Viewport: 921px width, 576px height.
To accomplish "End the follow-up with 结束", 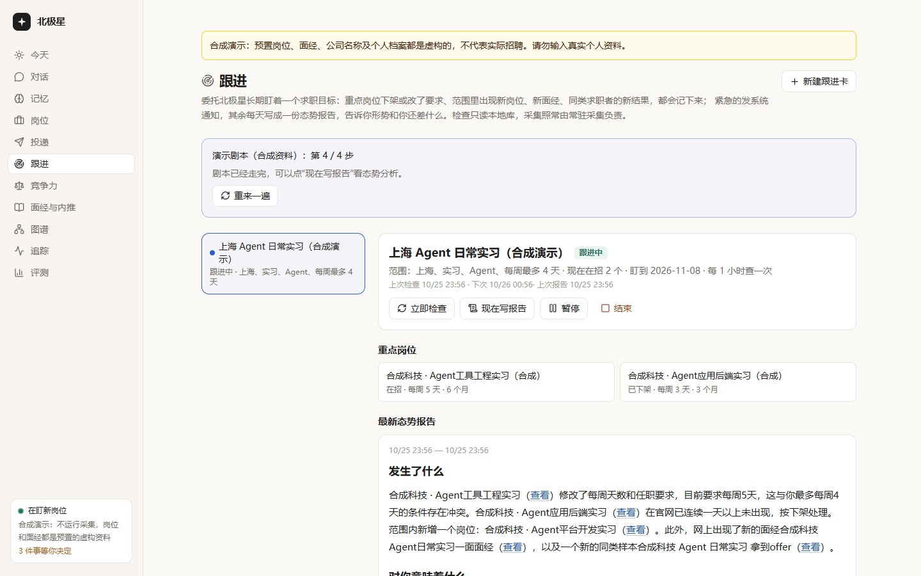I will (x=616, y=308).
